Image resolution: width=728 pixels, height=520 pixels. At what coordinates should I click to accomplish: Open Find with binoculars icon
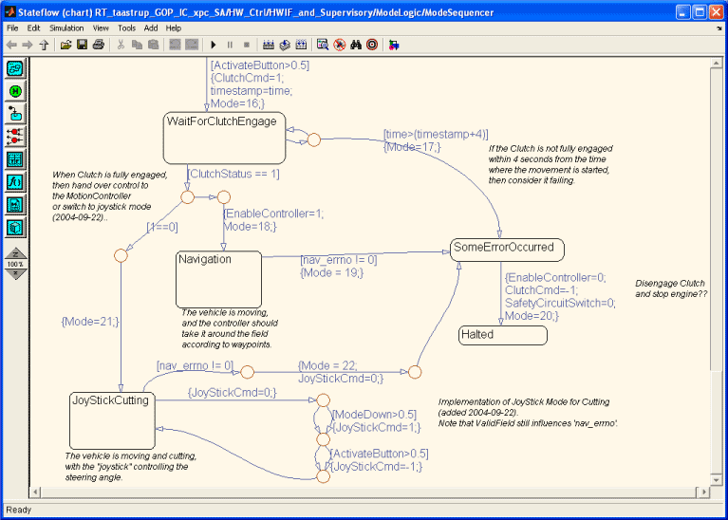(x=356, y=45)
